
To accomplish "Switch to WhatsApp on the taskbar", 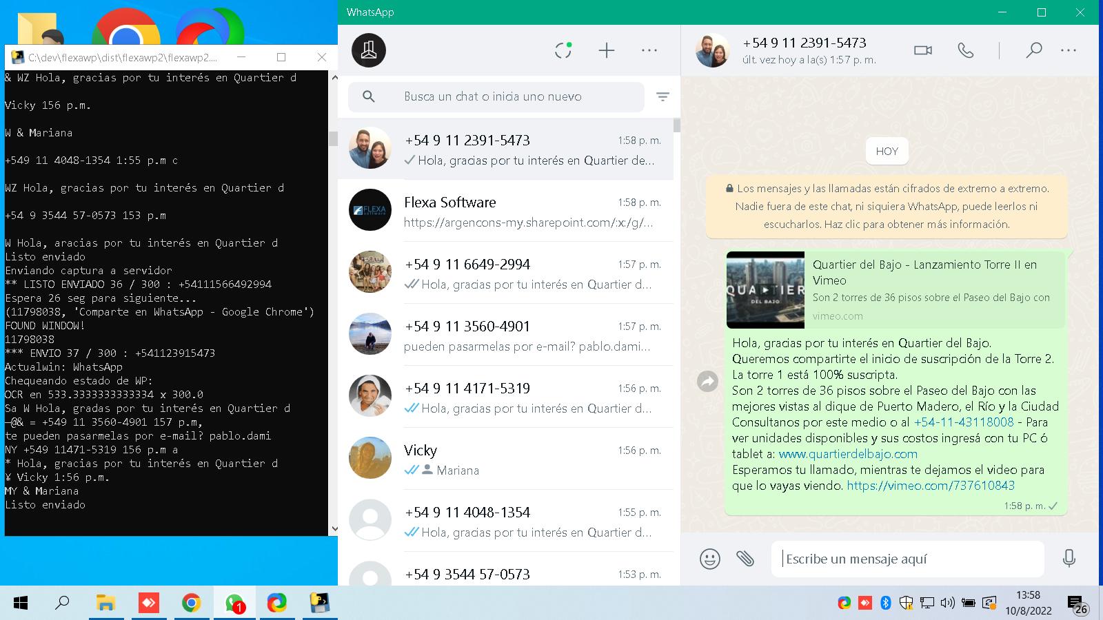I will 234,603.
